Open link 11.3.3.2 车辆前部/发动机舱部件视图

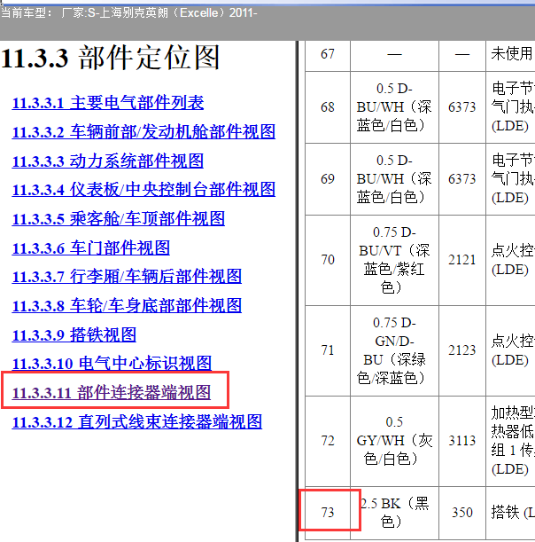pos(143,131)
